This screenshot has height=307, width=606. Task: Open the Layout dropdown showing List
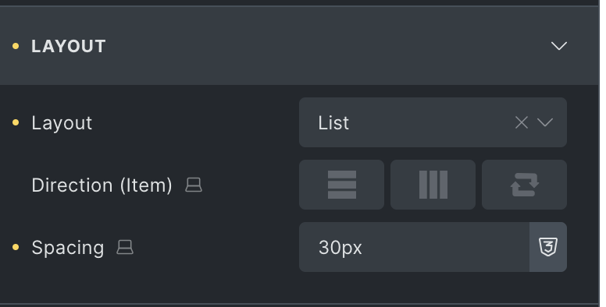point(433,122)
